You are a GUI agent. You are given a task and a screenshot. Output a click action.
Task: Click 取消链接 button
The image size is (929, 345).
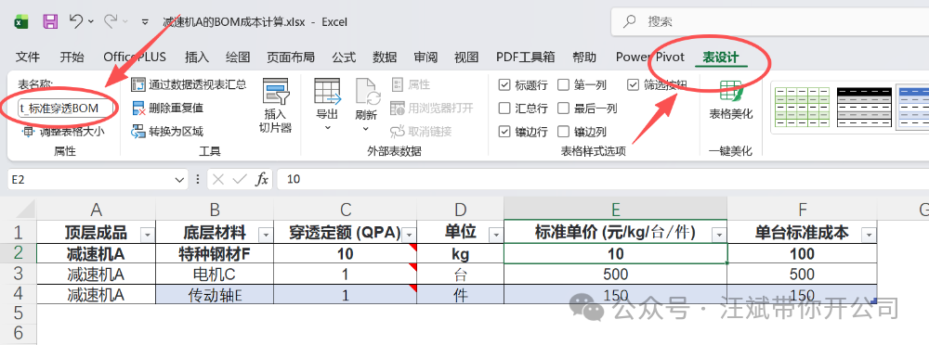[x=421, y=132]
